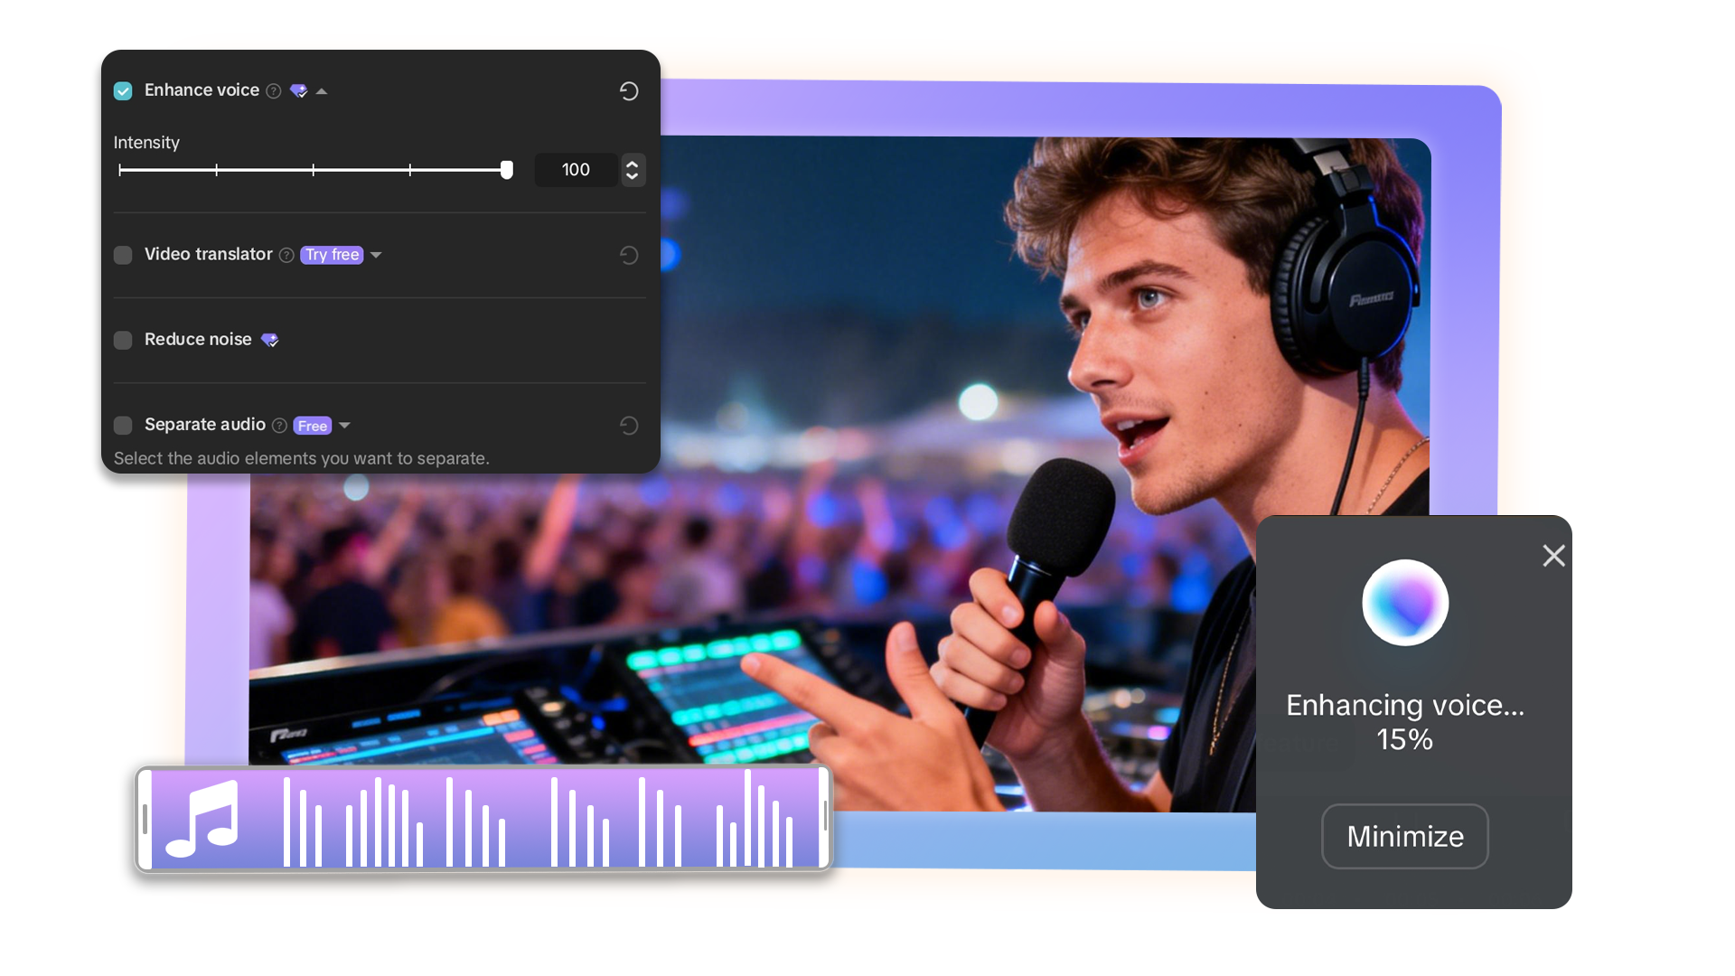Reset the Video translator settings
Viewport: 1735px width, 976px height.
click(x=630, y=255)
